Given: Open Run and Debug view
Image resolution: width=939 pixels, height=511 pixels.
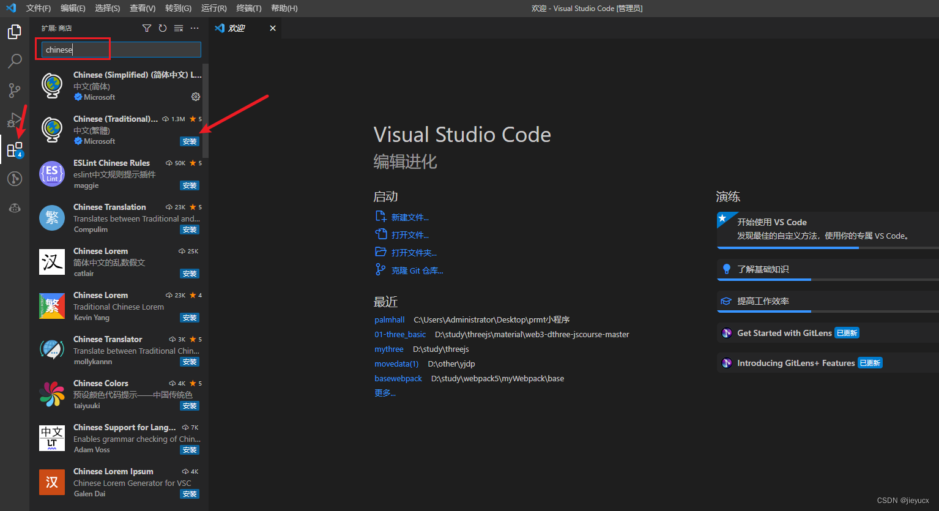Looking at the screenshot, I should point(15,120).
